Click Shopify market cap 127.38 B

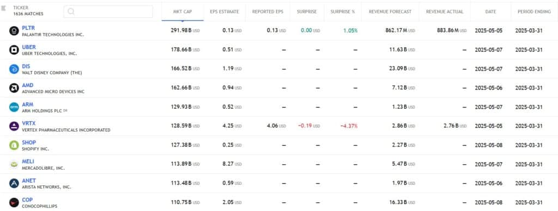pos(185,145)
